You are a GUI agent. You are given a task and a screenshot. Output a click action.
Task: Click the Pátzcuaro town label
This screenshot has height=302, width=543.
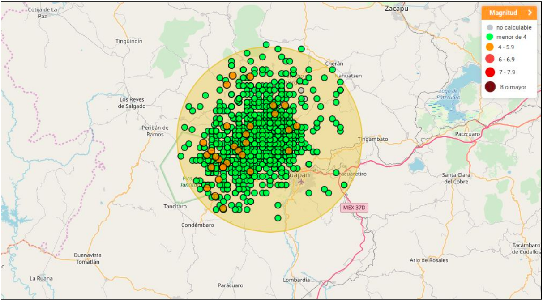(467, 134)
